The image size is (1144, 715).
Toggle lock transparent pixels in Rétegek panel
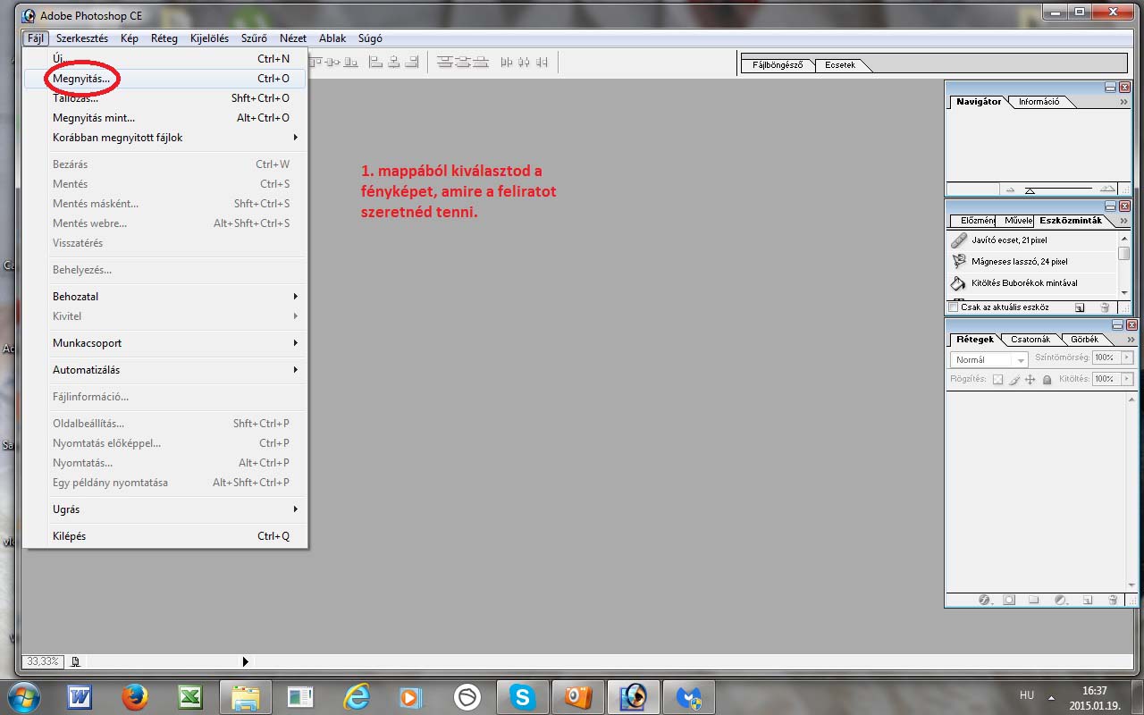click(x=998, y=380)
